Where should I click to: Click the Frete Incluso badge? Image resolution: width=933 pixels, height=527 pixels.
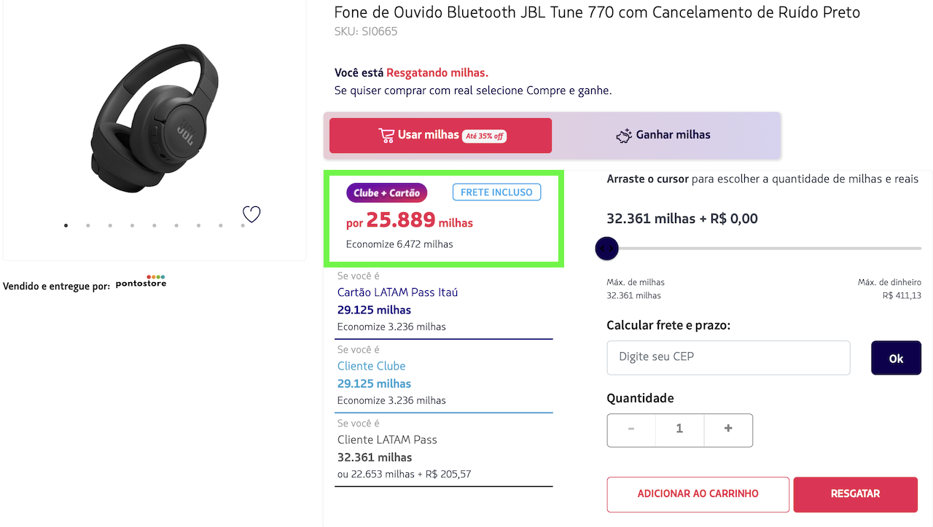[x=496, y=192]
